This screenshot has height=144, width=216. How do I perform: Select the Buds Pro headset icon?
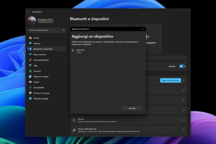coord(73,50)
